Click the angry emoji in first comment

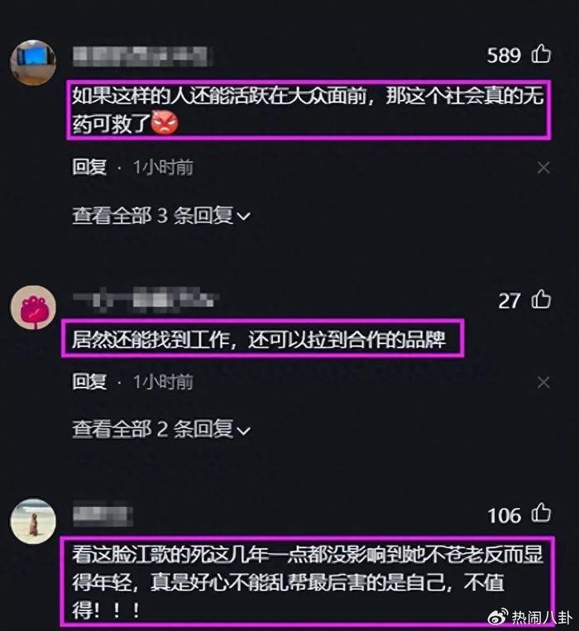tap(165, 122)
